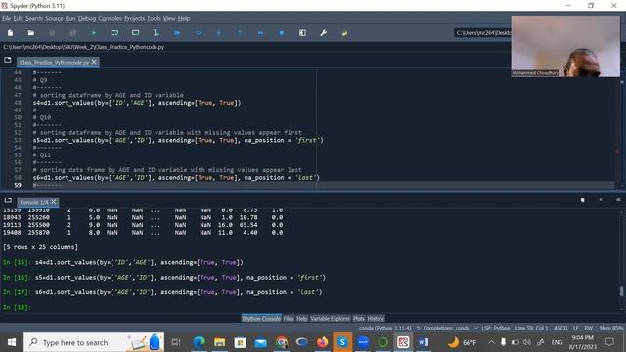This screenshot has width=626, height=352.
Task: Click Completions: conda in status bar
Action: tap(443, 328)
